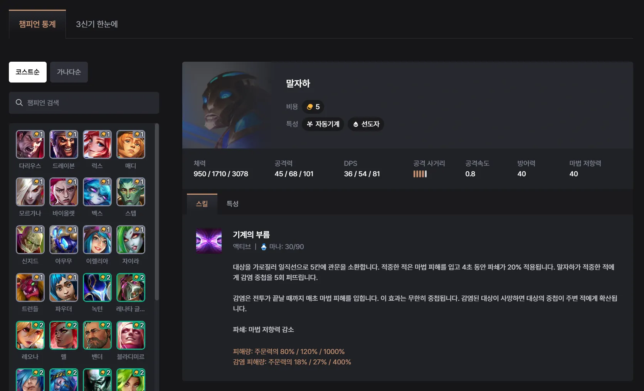Click the champion list scrollbar
The image size is (644, 391).
tap(157, 212)
